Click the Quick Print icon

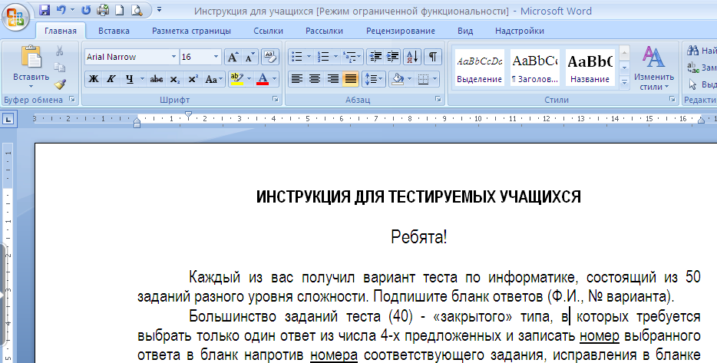point(103,10)
